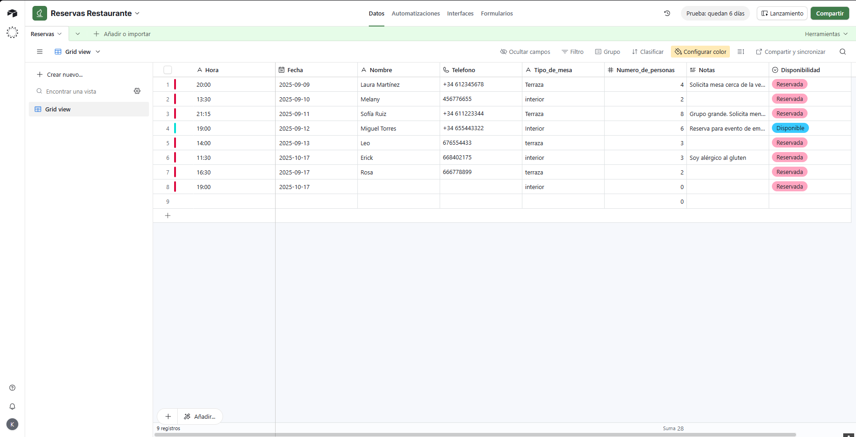856x437 pixels.
Task: Click Ocultar campos to hide fields
Action: 525,52
